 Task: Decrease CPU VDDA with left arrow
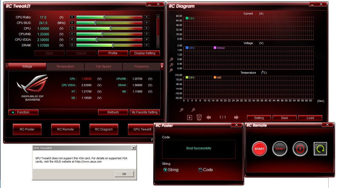pos(72,39)
